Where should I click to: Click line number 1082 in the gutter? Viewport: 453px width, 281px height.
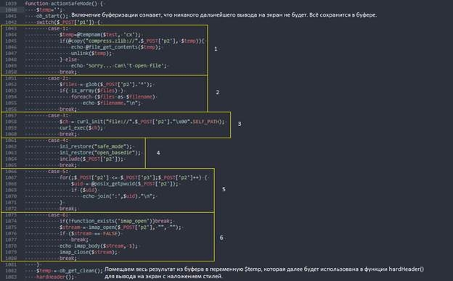click(x=11, y=271)
